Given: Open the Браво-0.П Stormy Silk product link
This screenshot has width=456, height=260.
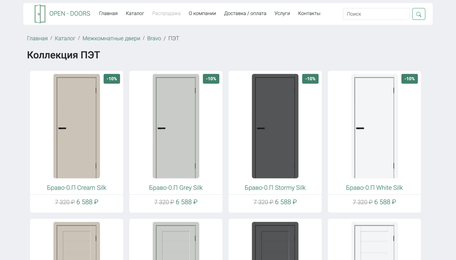Looking at the screenshot, I should click(275, 188).
